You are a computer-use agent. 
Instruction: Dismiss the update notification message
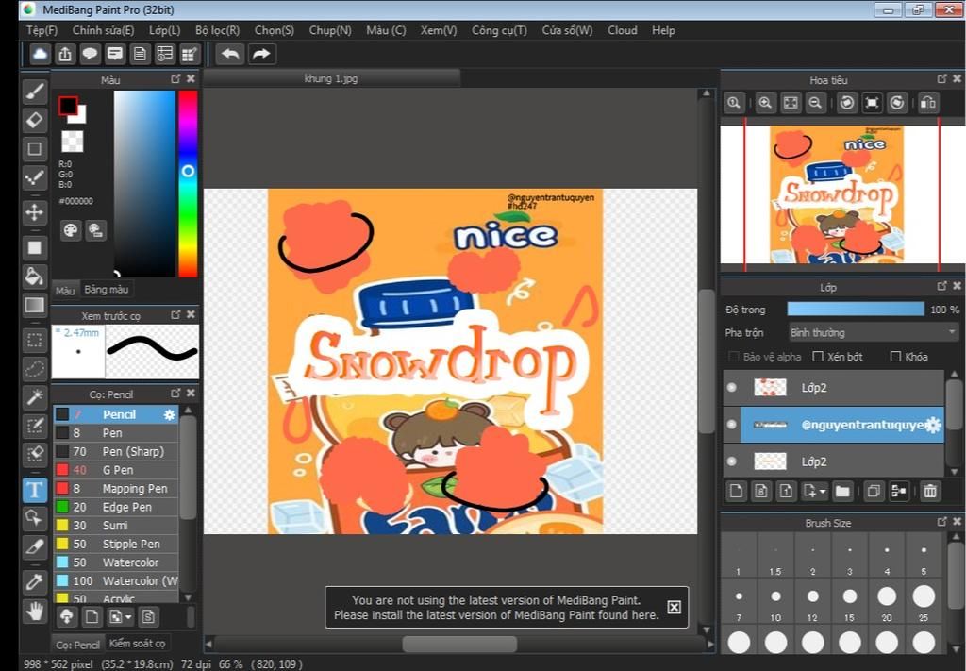(674, 608)
